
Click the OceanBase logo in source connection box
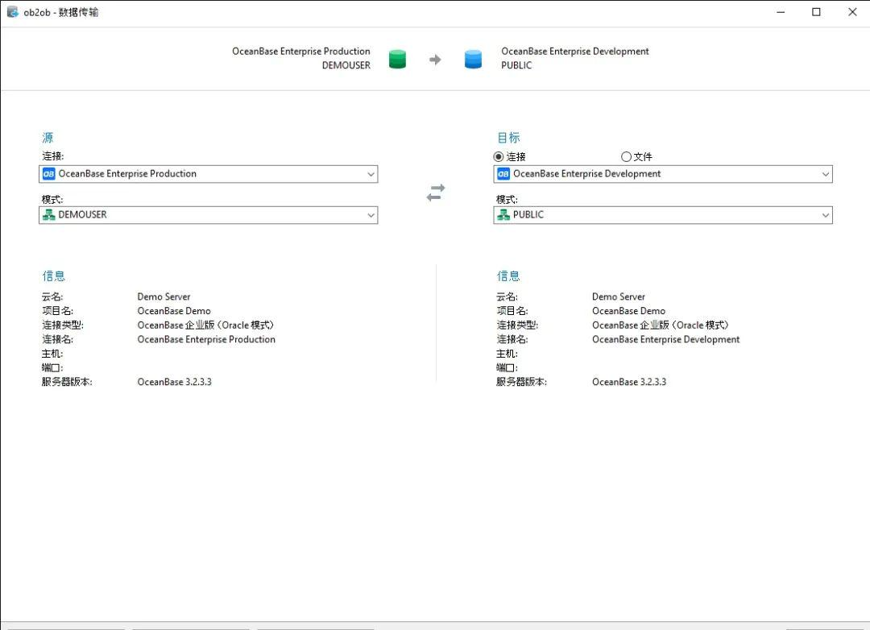tap(49, 174)
